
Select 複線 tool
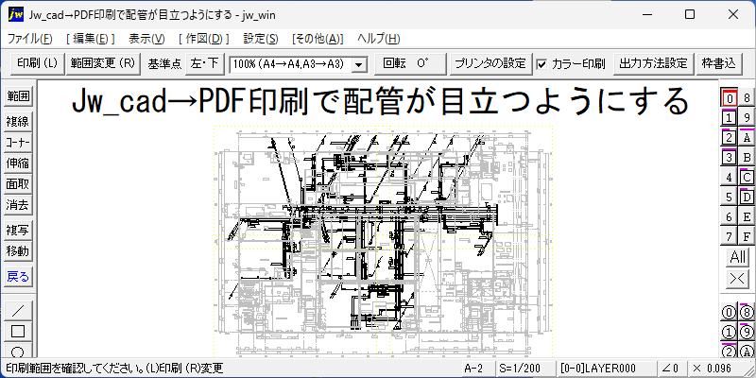click(x=18, y=122)
